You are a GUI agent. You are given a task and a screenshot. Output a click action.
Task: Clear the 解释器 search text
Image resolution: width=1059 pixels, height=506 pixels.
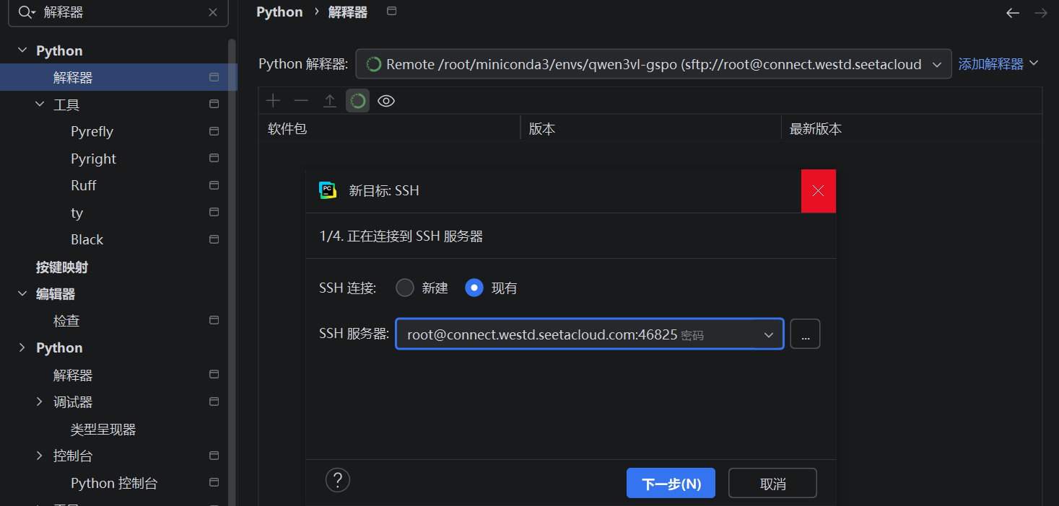[213, 12]
